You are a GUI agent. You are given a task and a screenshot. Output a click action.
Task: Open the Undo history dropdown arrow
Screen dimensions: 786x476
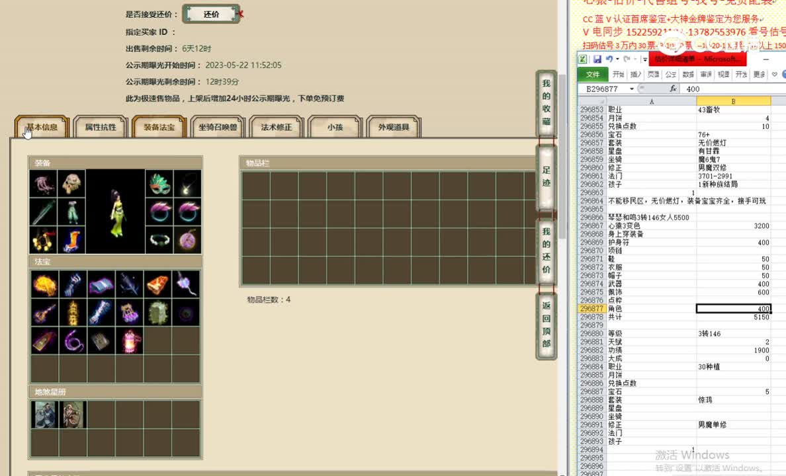click(x=617, y=59)
